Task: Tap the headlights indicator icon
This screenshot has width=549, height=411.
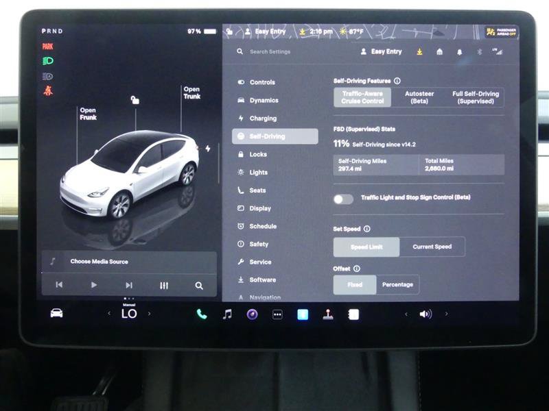Action: 48,61
